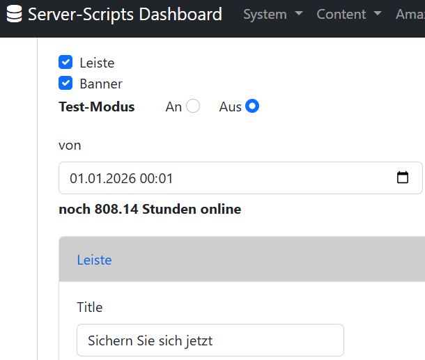Click the Test-Modus label

(97, 107)
